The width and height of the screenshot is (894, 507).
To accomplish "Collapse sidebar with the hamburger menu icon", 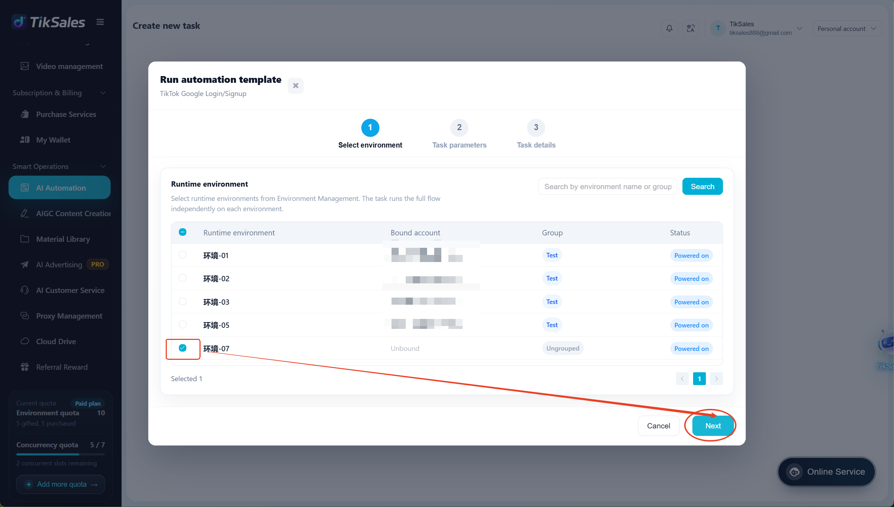I will pos(100,22).
